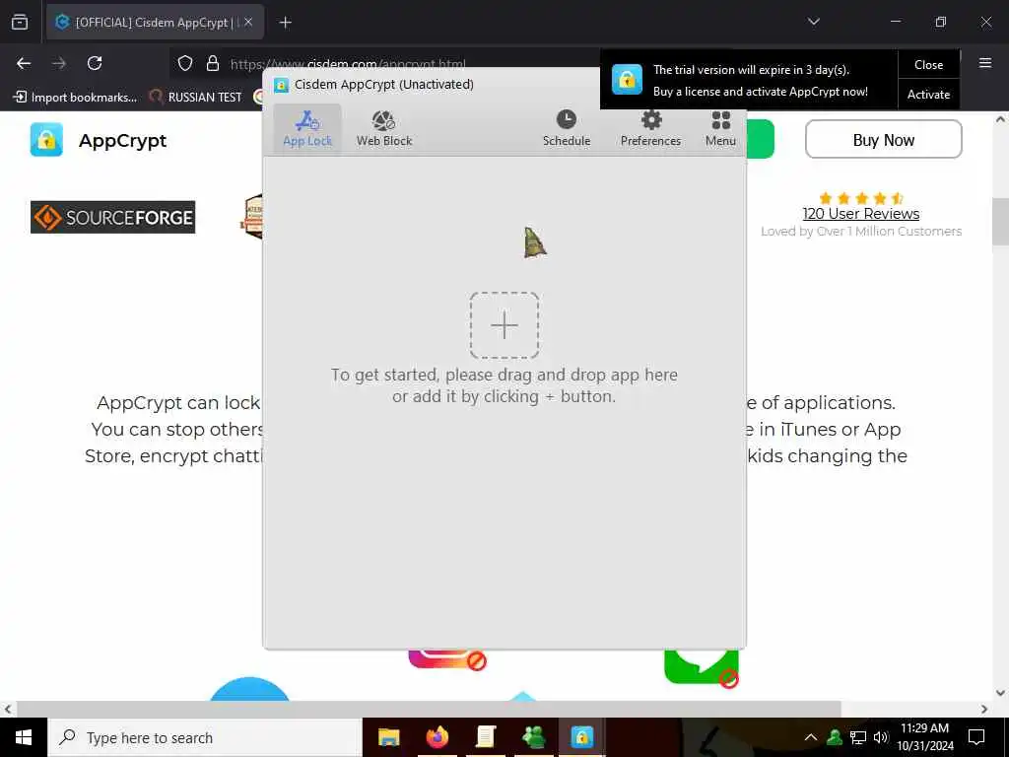
Task: Open the RUSSIAN TEST bookmark
Action: [x=196, y=98]
